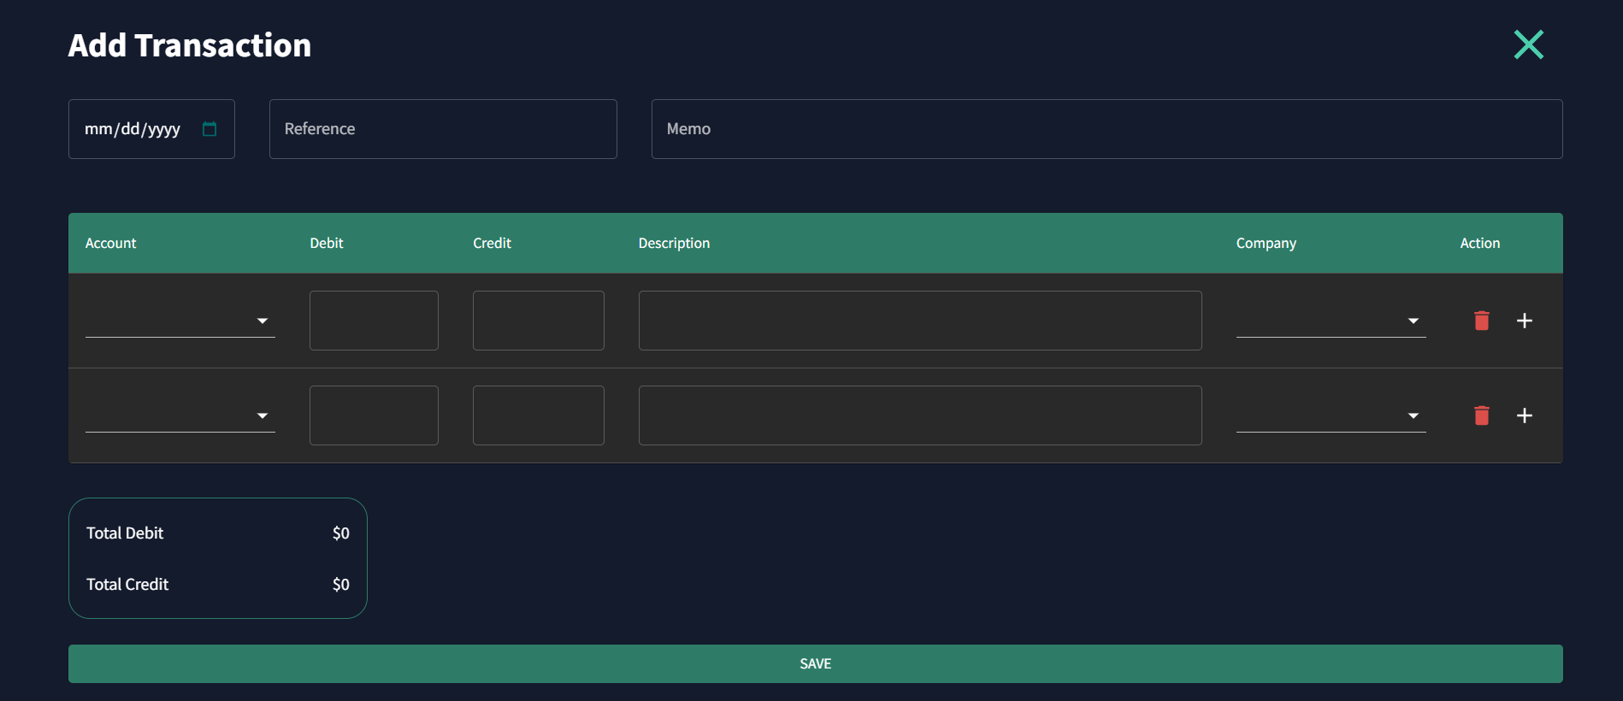Focus the first row Description field

(x=919, y=321)
